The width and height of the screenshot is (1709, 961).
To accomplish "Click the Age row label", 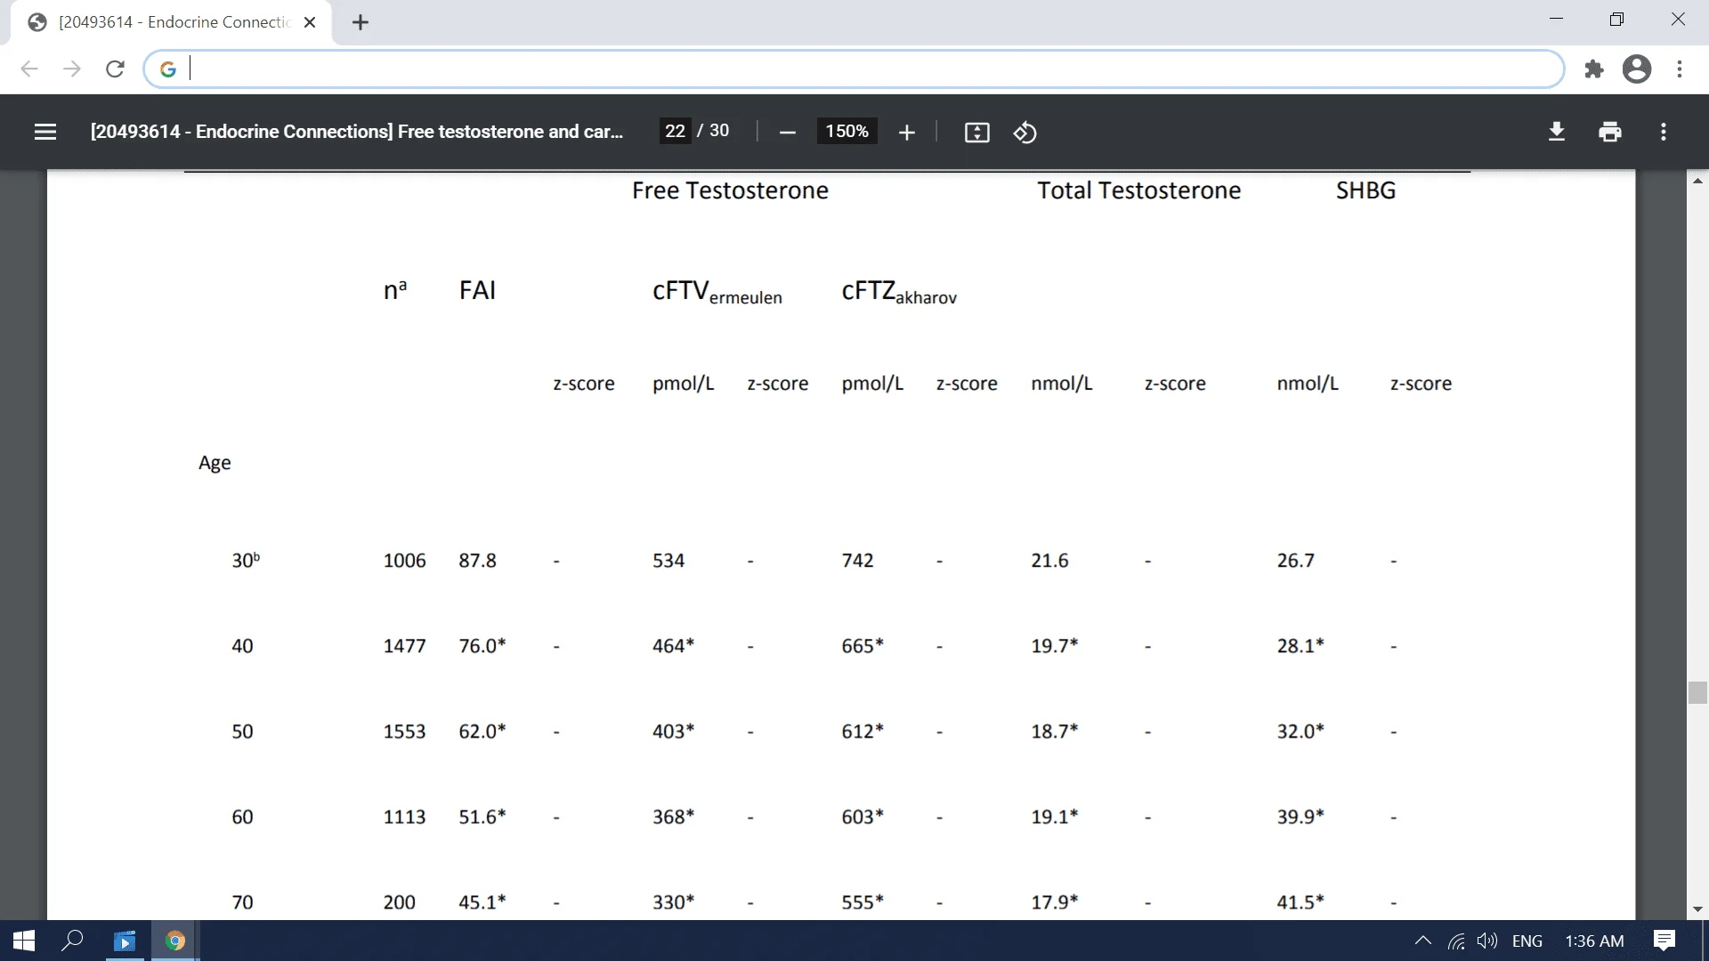I will [x=215, y=464].
